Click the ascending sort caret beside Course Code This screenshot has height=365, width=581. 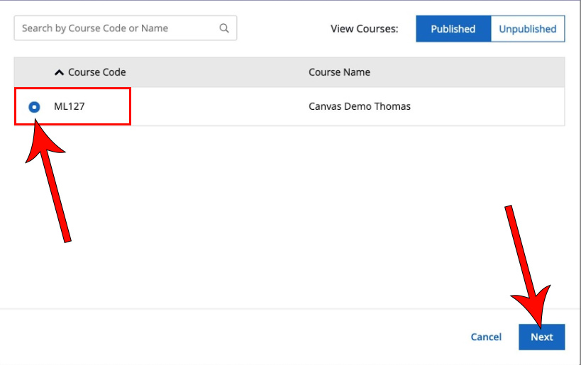coord(59,72)
